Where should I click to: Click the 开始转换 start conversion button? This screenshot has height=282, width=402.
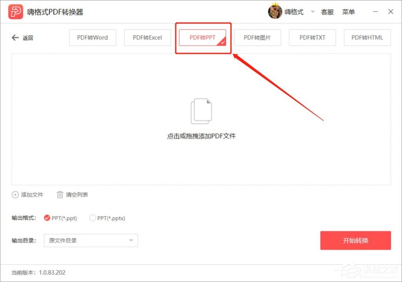coord(356,240)
